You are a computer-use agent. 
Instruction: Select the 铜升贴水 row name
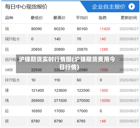click(12, 39)
